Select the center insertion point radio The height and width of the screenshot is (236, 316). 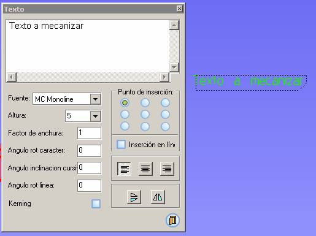click(x=145, y=114)
